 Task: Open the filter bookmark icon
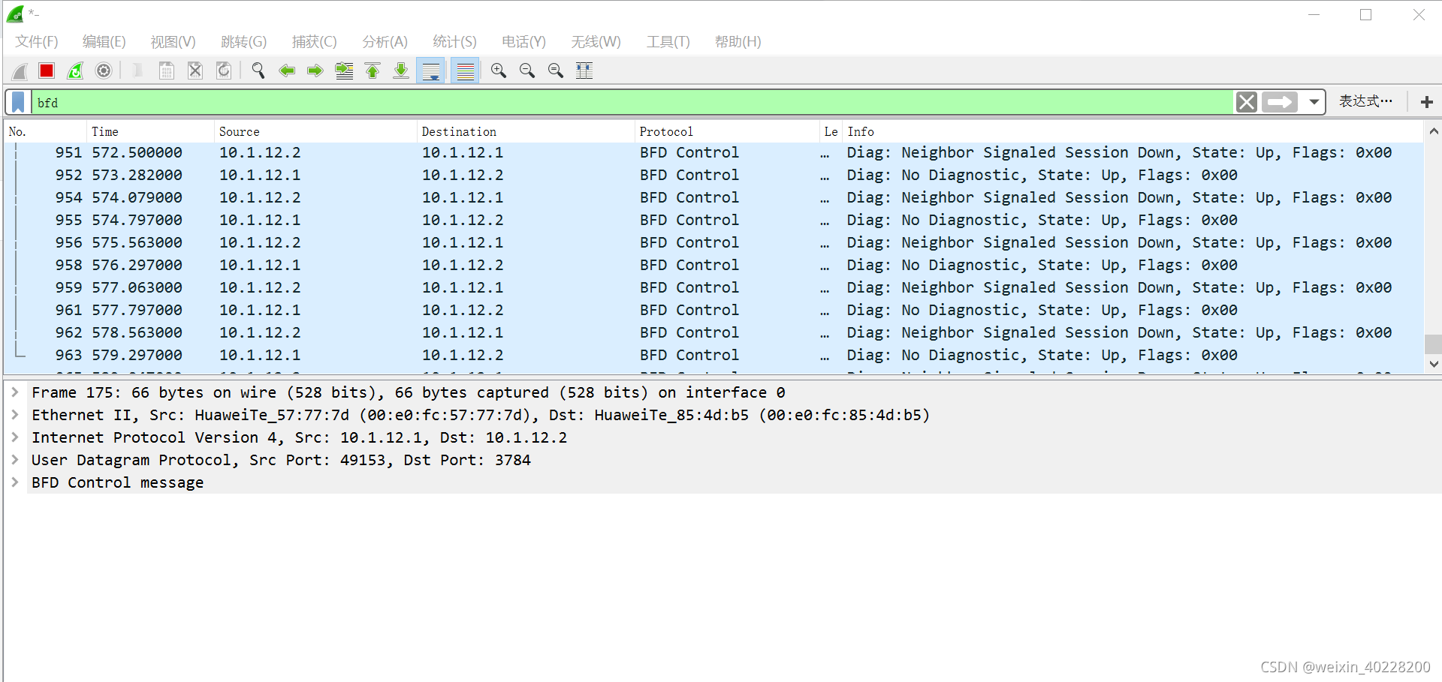(19, 102)
